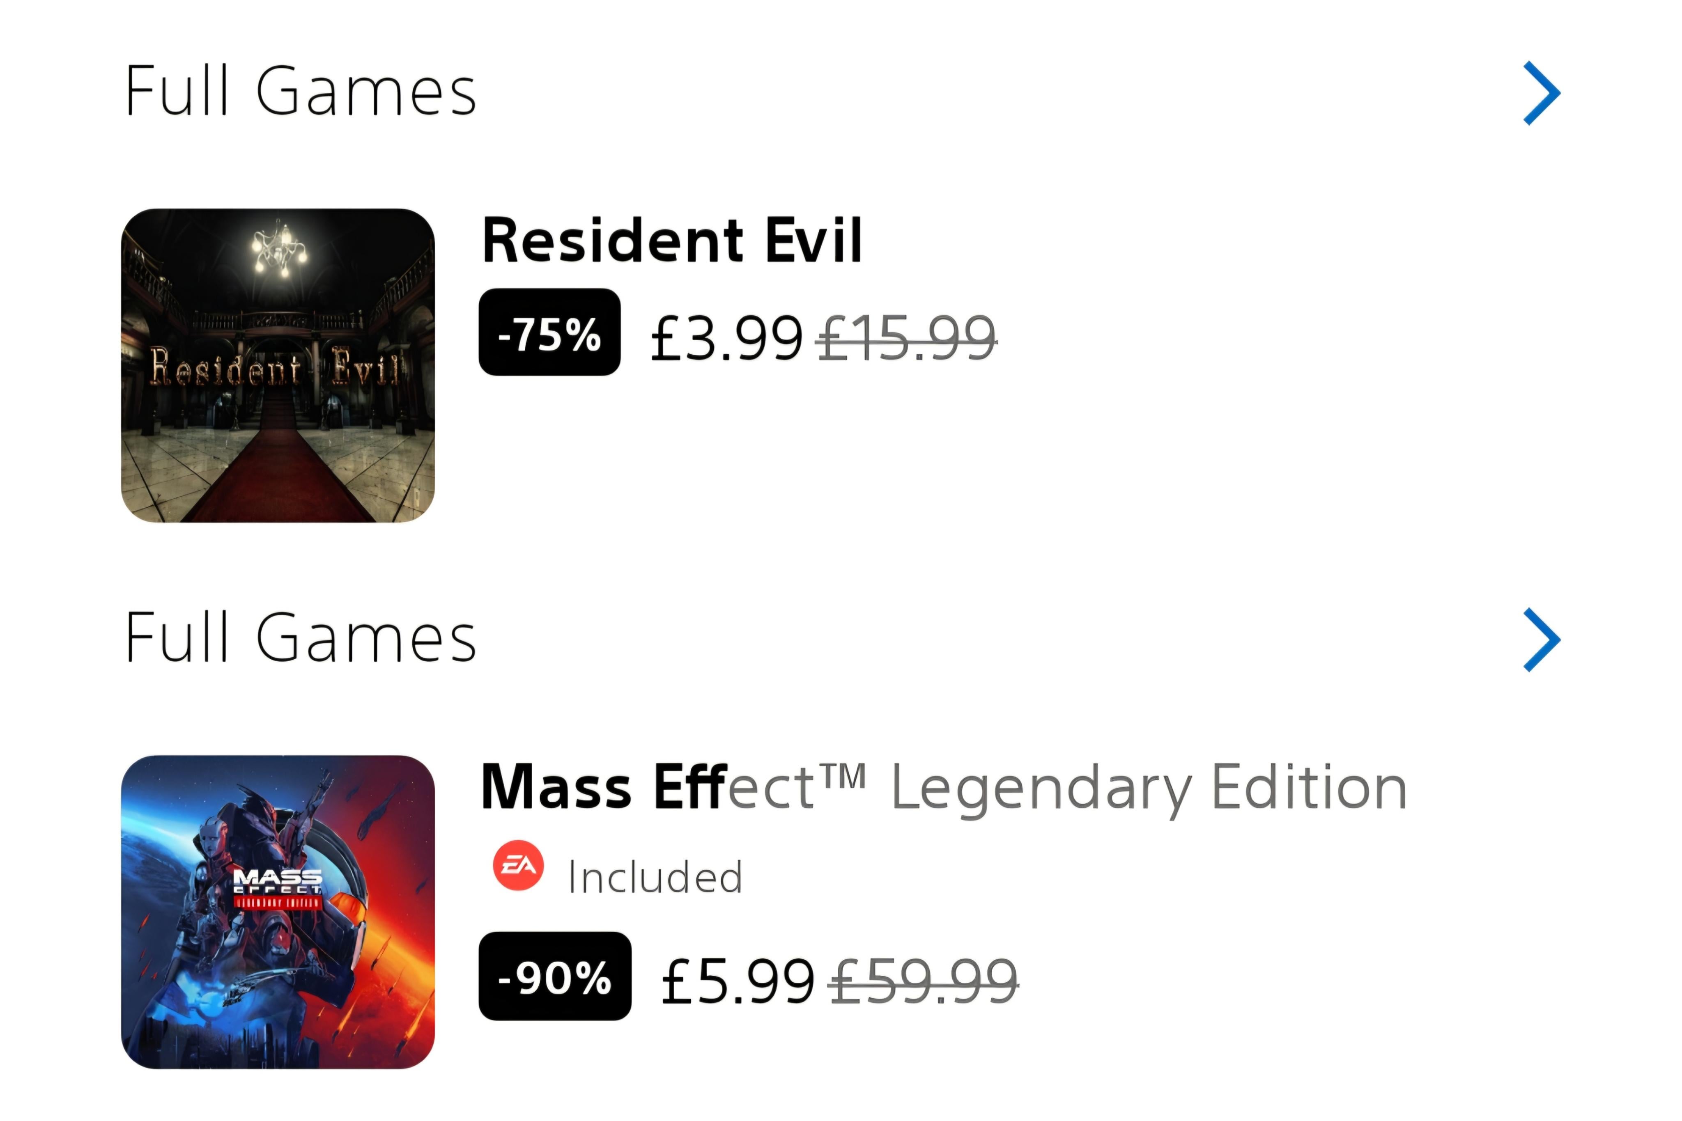Click the Mass Effect logo on the cover
1682x1121 pixels.
(x=278, y=887)
